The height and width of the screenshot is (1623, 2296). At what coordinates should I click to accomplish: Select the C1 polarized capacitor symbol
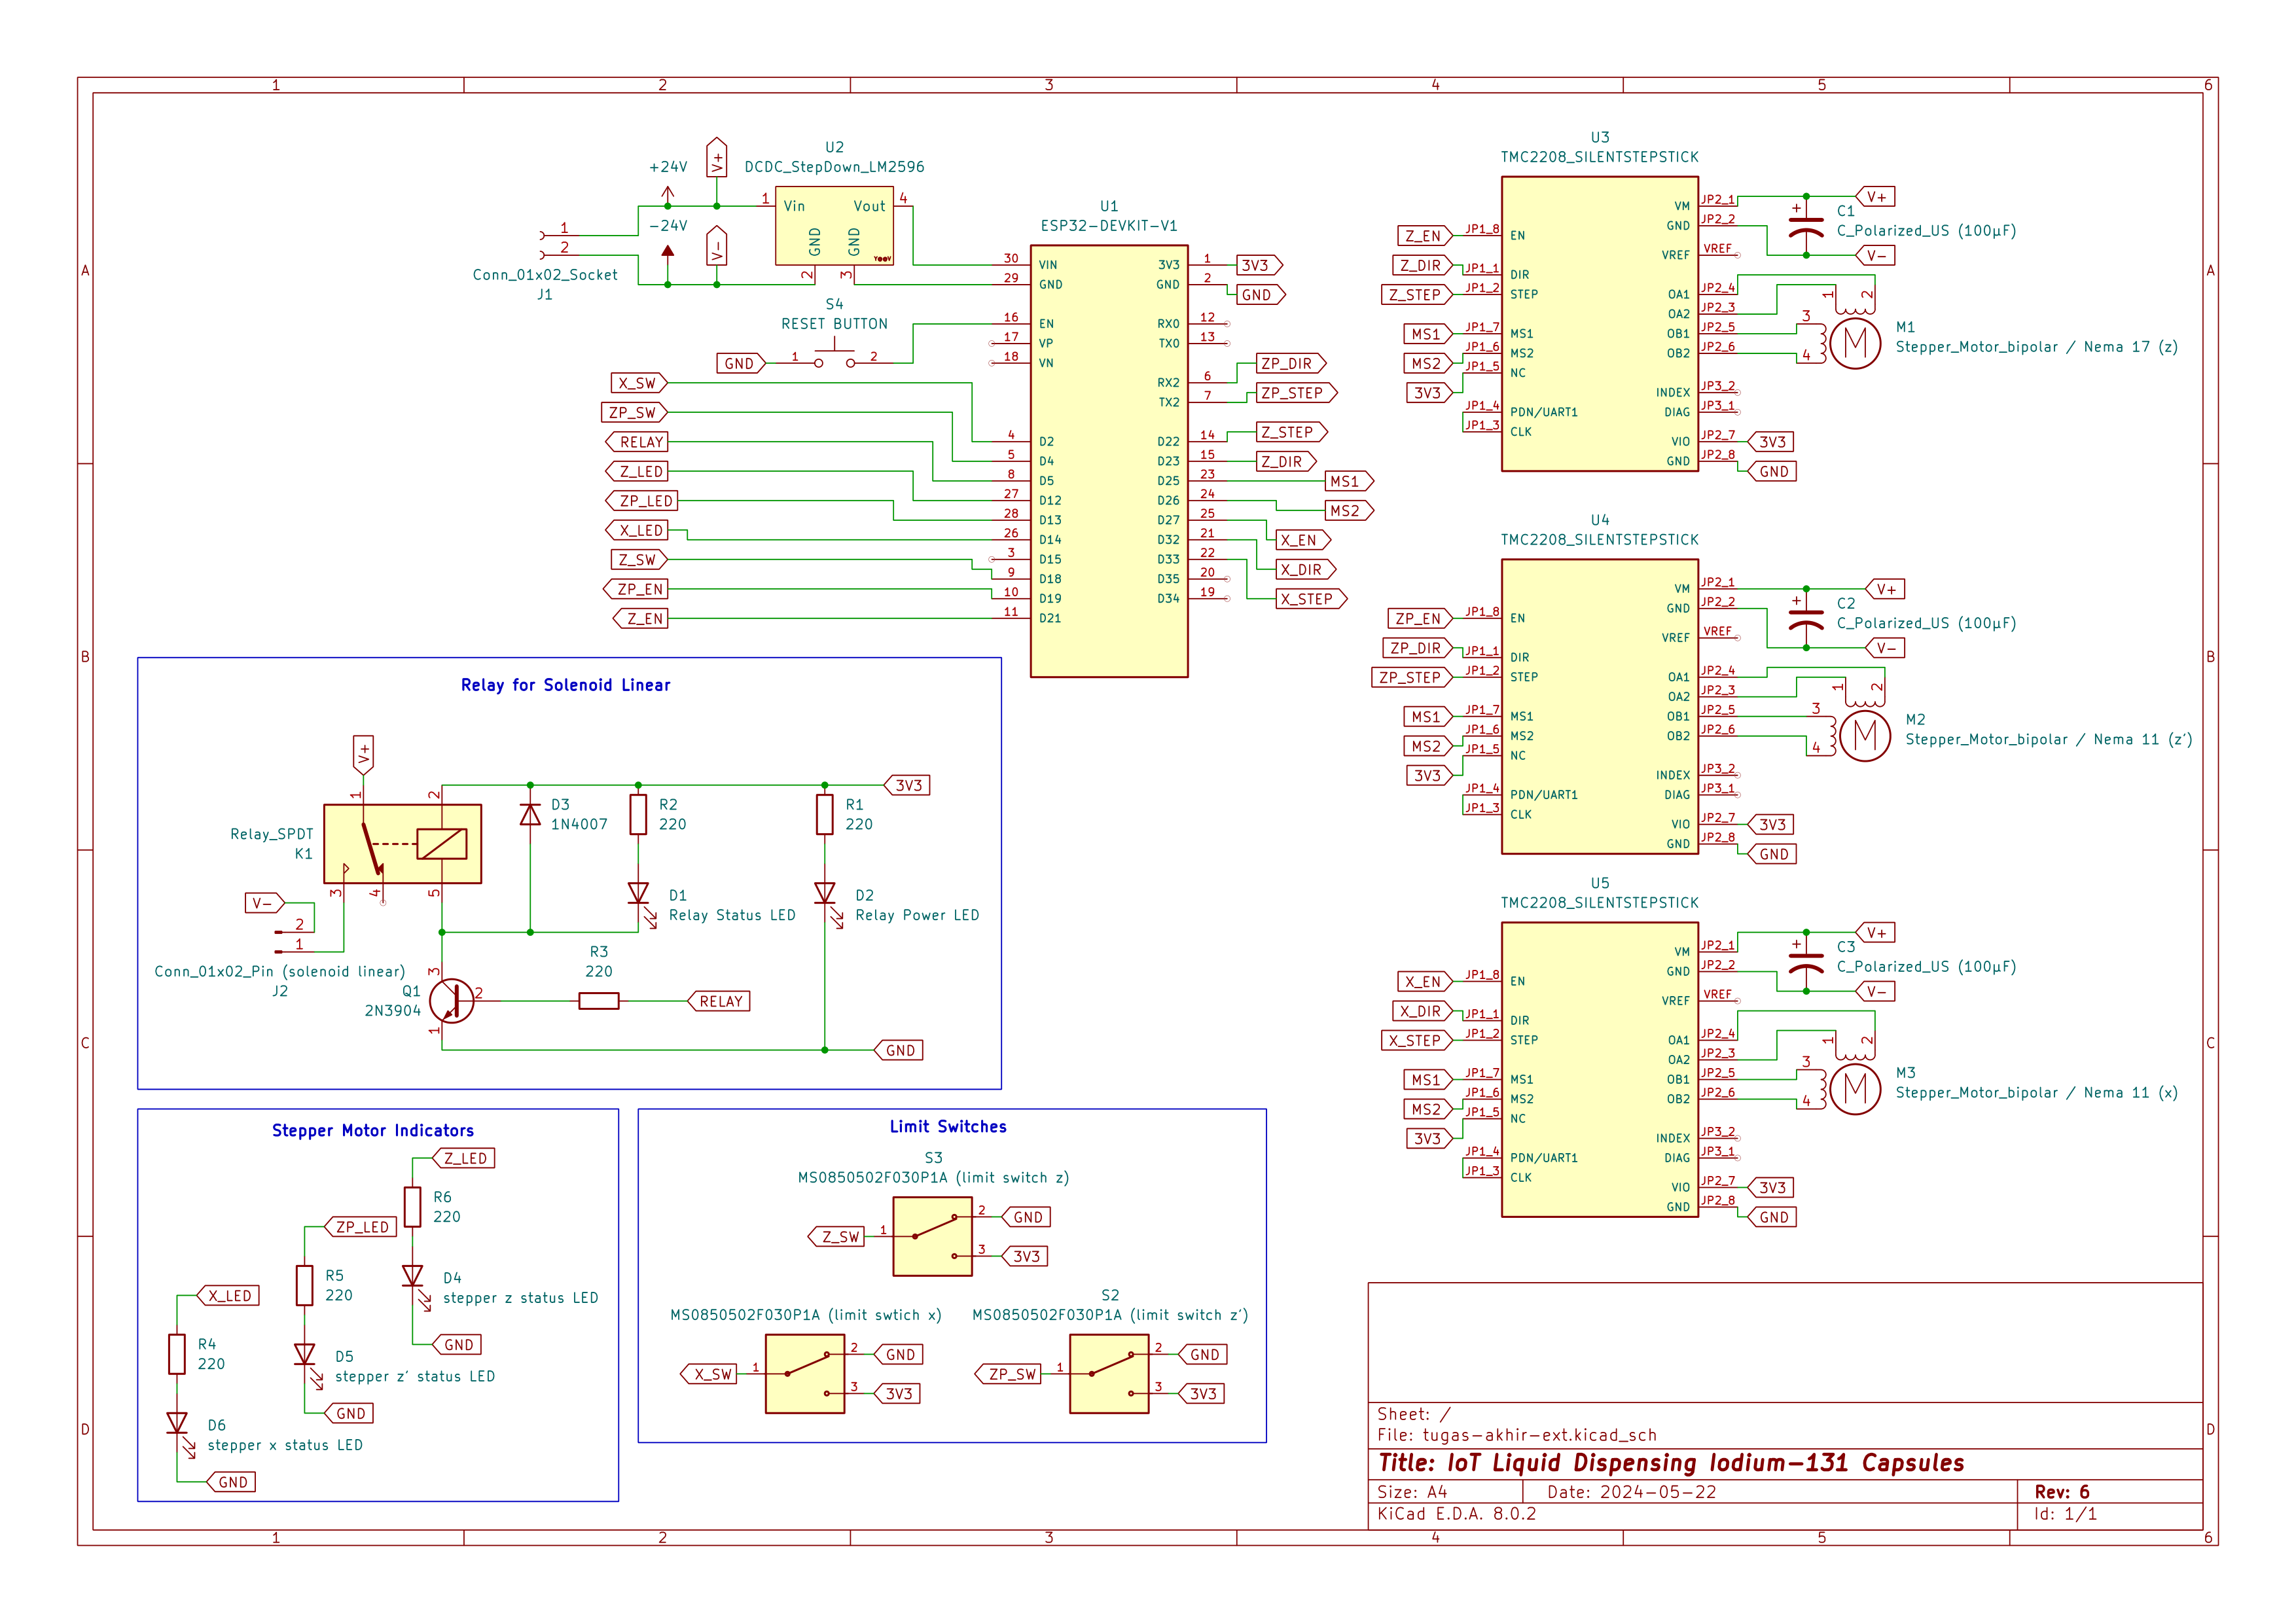coord(1805,226)
